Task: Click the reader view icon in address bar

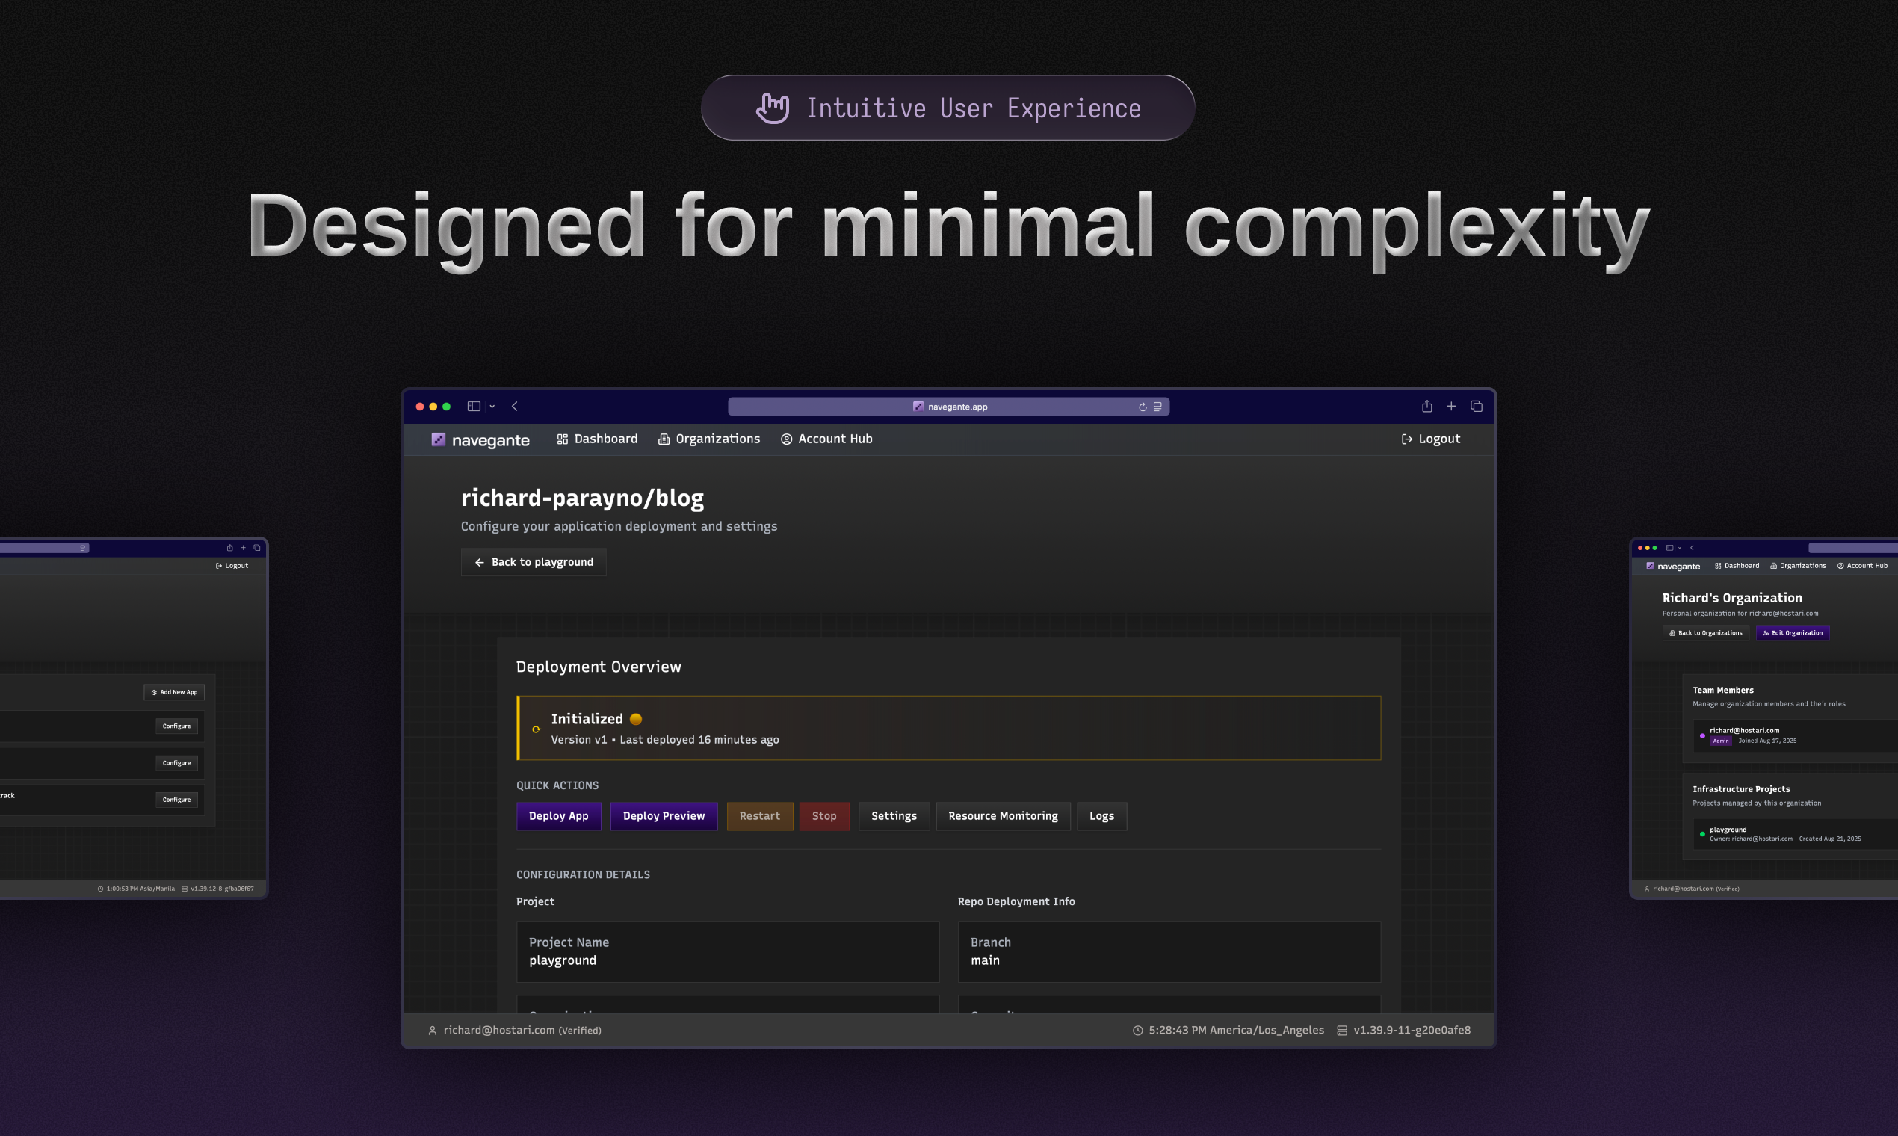Action: 1158,407
